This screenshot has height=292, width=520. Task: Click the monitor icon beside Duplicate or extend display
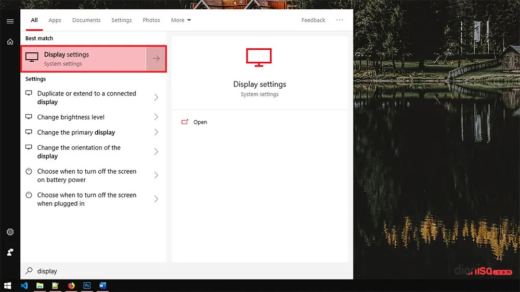[29, 93]
